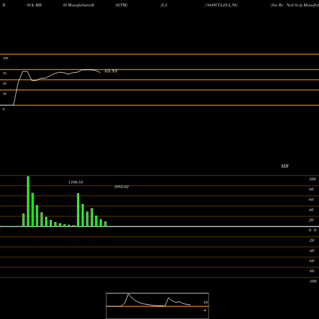The image size is (319, 319).
Task: Click the '9481ICCL23A_NG' symbol text
Action: (x=221, y=5)
